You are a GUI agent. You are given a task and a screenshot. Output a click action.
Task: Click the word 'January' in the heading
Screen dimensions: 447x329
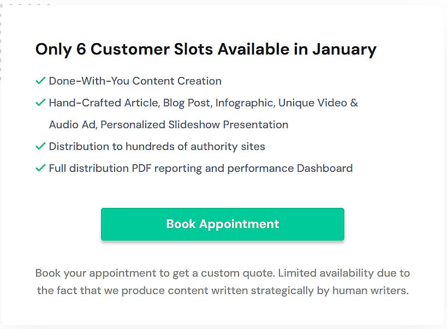[x=344, y=50]
